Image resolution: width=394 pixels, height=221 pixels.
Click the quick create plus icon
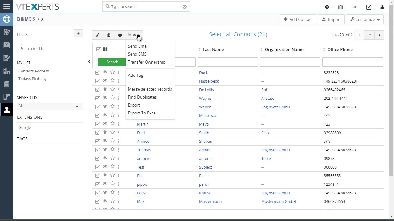tap(327, 7)
